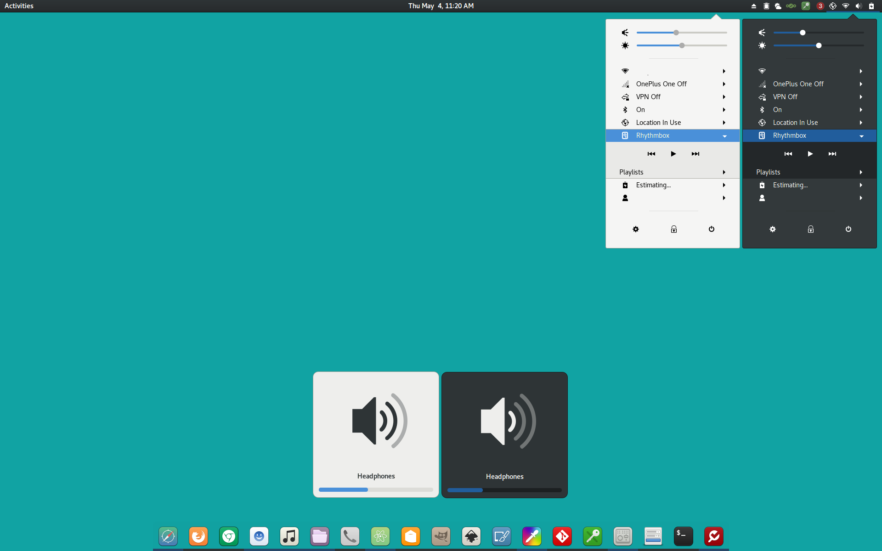Launch GIMP from the dock

point(441,536)
